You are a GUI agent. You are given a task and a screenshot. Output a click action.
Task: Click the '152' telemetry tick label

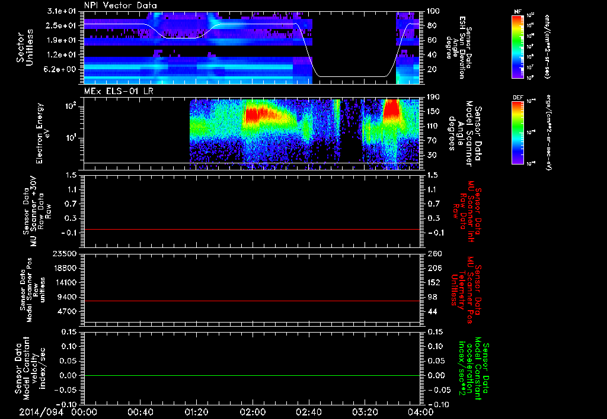point(434,282)
